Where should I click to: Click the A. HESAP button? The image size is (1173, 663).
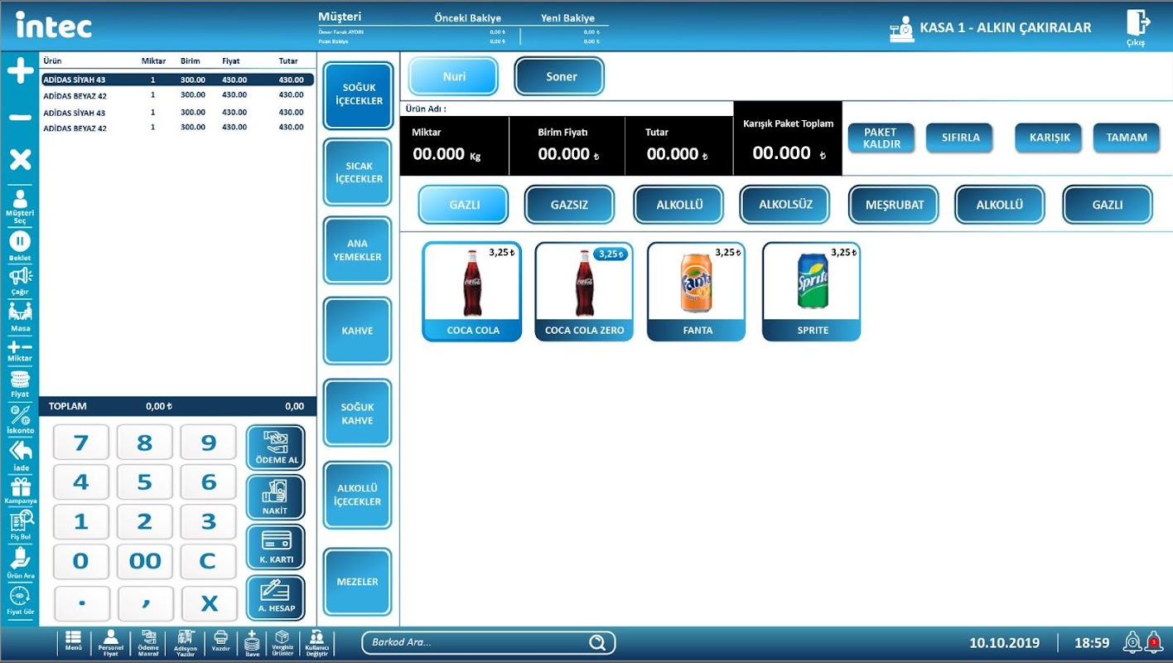click(276, 598)
